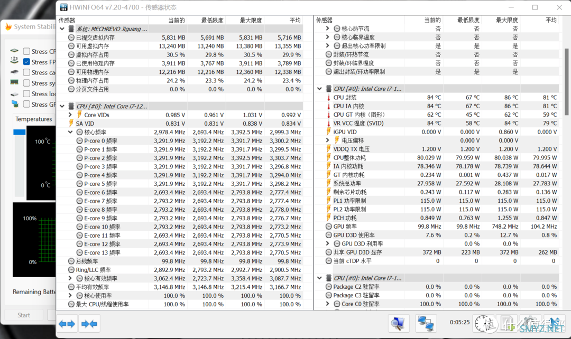The image size is (571, 339).
Task: Click the circle icon beside Package C2 驻留率
Action: point(328,287)
